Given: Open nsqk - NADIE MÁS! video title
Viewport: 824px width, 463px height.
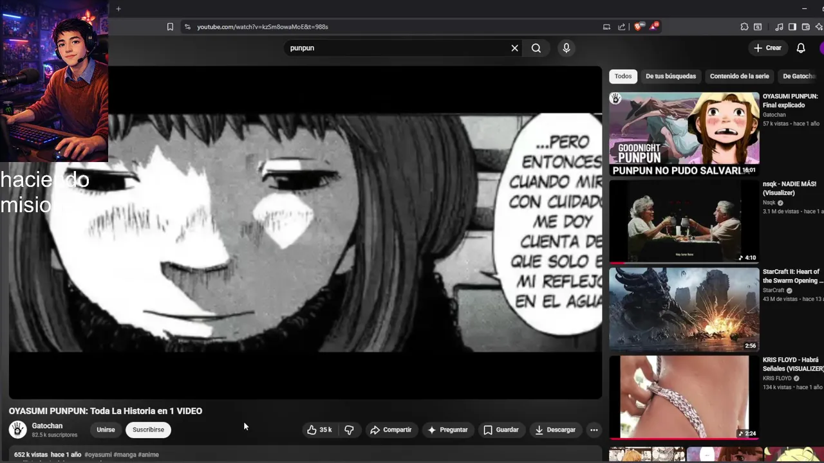Looking at the screenshot, I should (x=789, y=188).
